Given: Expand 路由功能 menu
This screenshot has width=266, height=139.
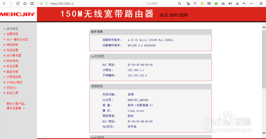Looking at the screenshot, I should tap(12, 72).
